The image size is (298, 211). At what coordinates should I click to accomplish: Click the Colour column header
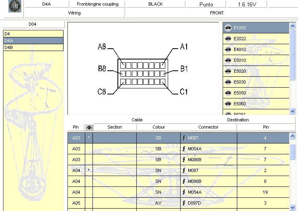pyautogui.click(x=158, y=127)
